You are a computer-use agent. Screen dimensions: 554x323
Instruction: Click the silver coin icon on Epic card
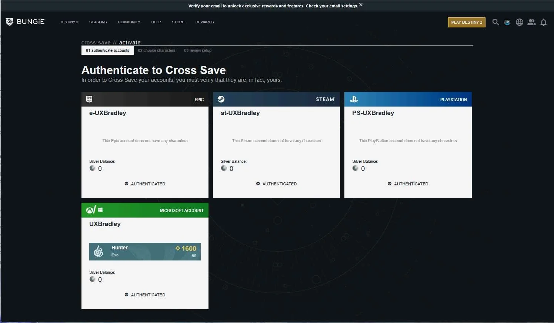(93, 168)
